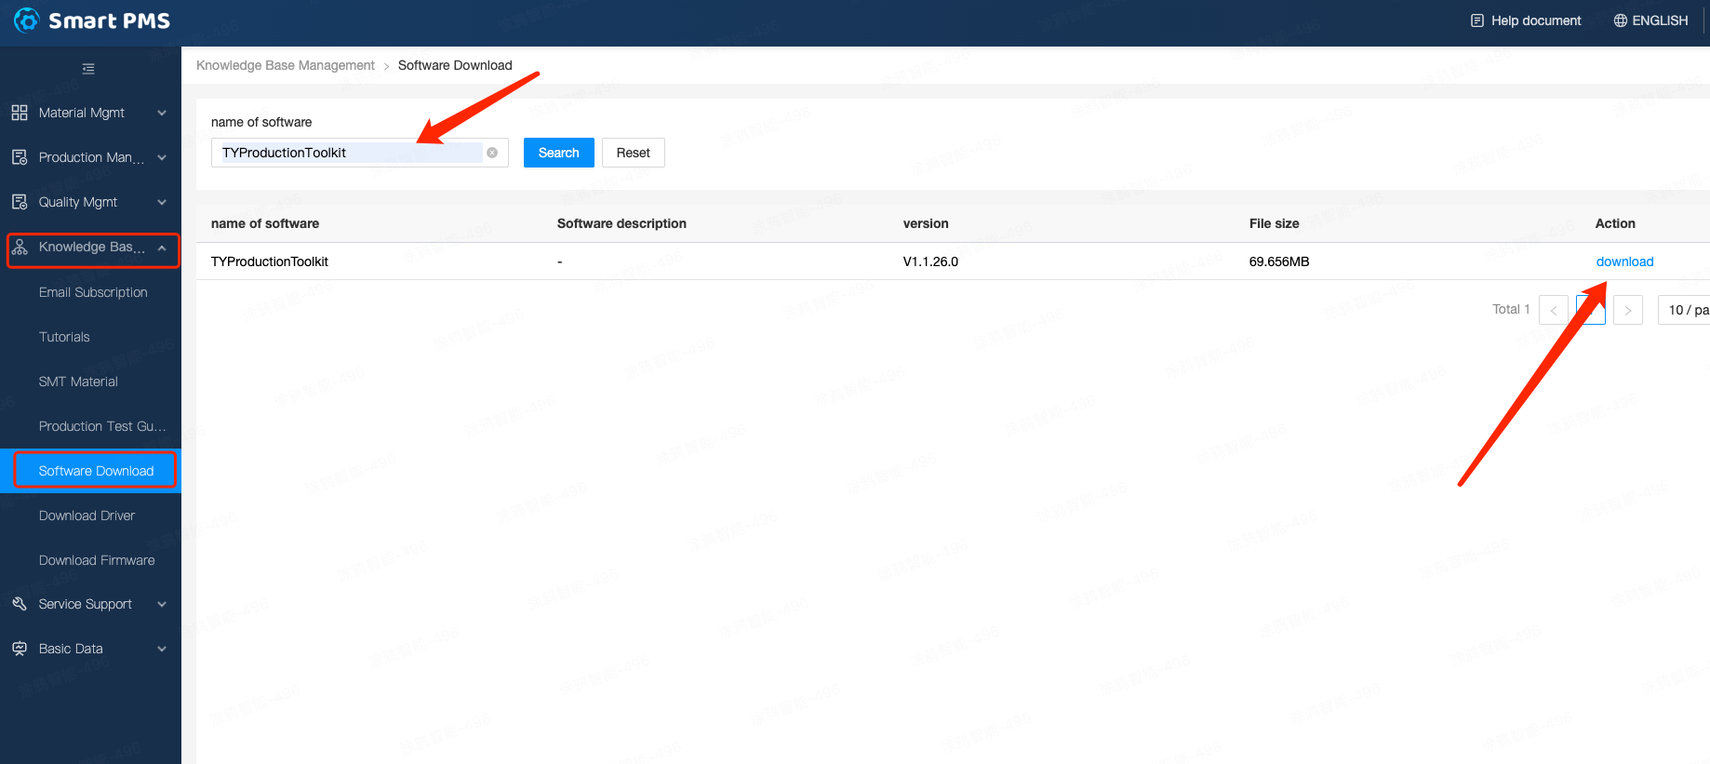The image size is (1710, 764).
Task: Click the globe icon for ENGLISH language
Action: coord(1620,20)
